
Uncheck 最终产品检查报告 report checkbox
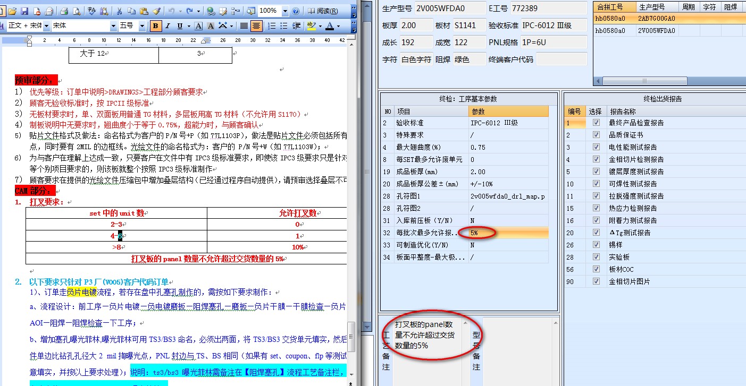pos(596,123)
